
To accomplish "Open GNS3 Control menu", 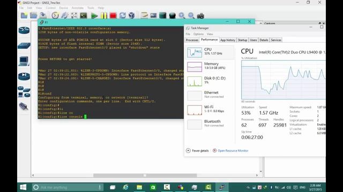I will pyautogui.click(x=50, y=8).
